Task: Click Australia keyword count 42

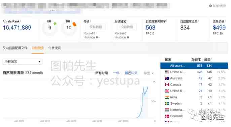Action: tap(200, 78)
